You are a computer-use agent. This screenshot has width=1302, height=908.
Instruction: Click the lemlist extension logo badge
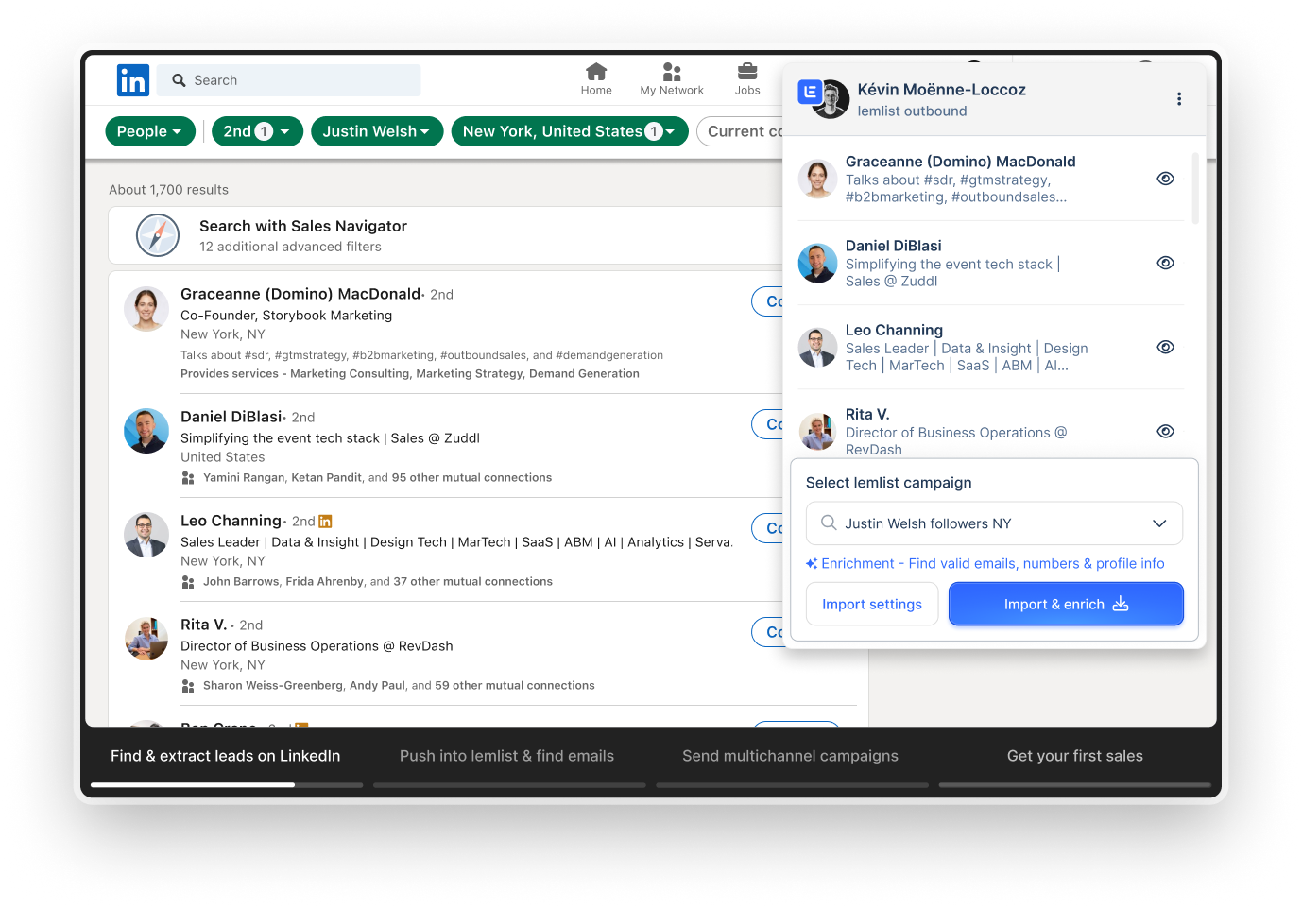[810, 92]
